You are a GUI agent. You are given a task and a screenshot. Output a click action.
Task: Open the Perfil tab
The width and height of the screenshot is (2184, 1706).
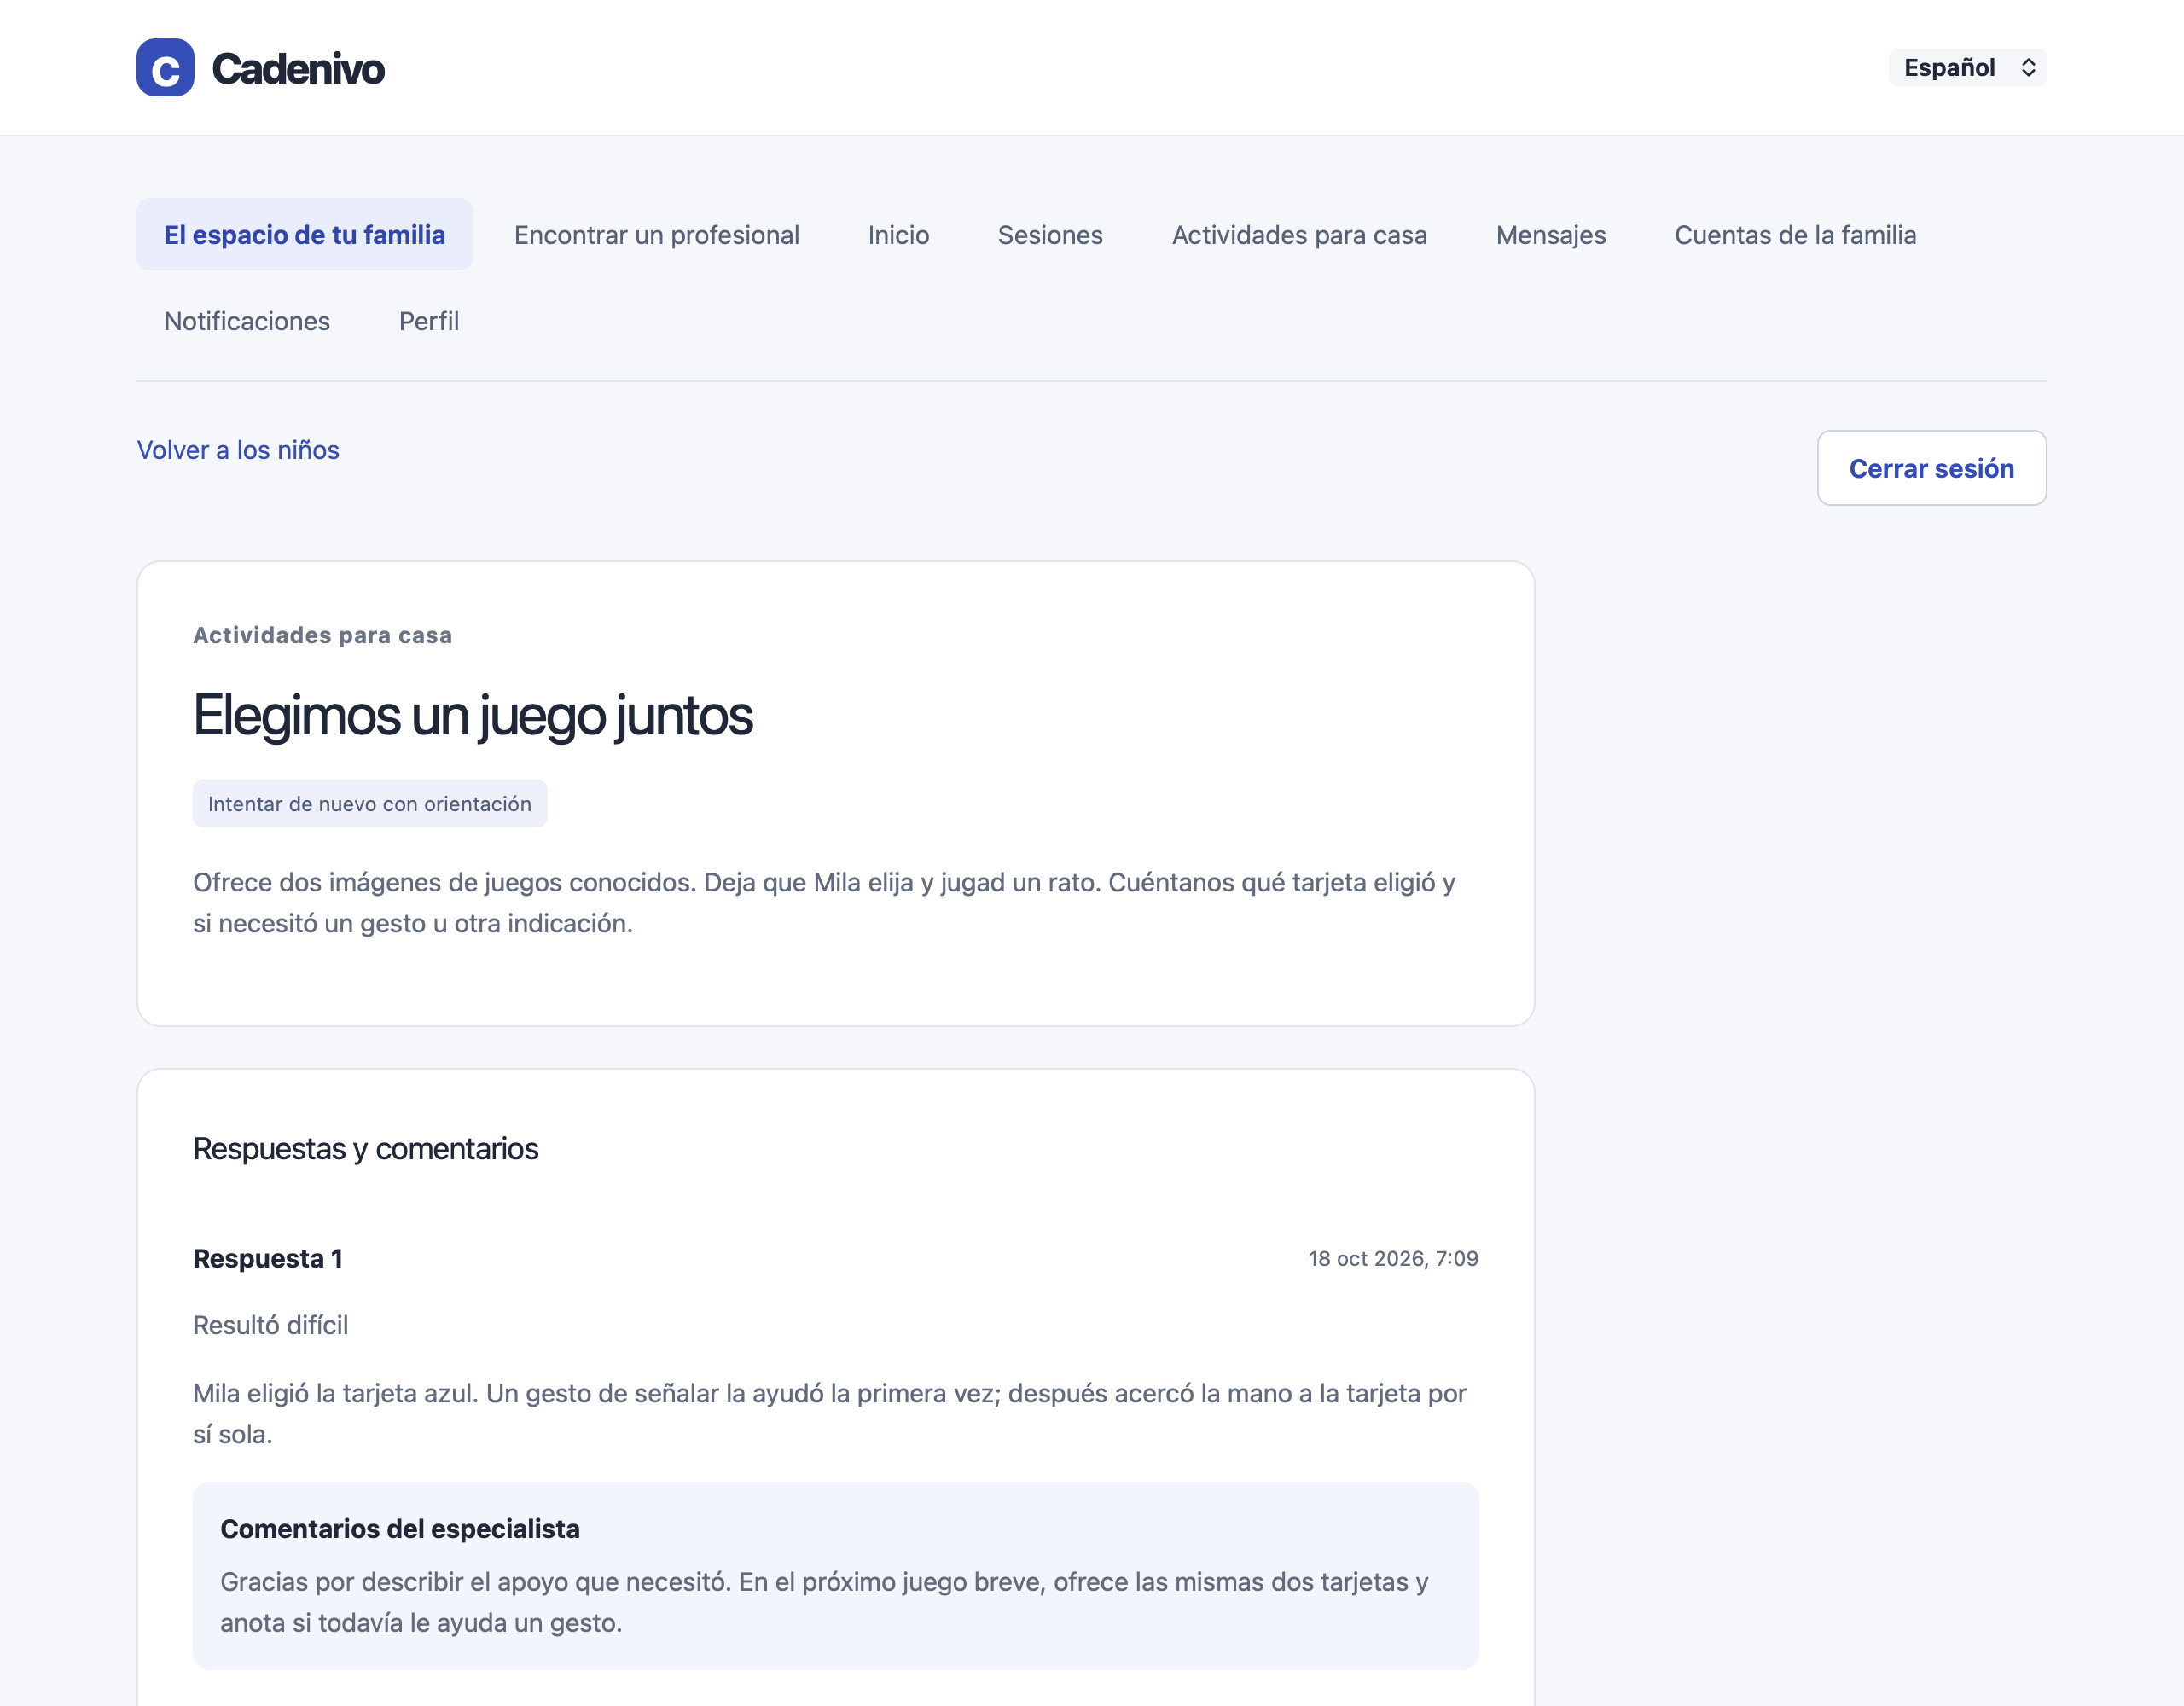pyautogui.click(x=429, y=321)
